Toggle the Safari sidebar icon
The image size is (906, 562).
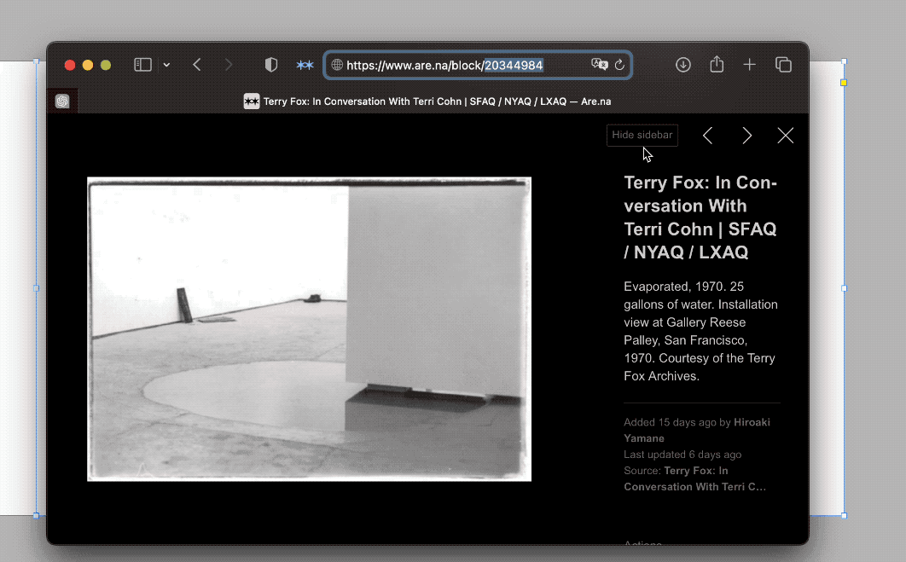coord(142,65)
